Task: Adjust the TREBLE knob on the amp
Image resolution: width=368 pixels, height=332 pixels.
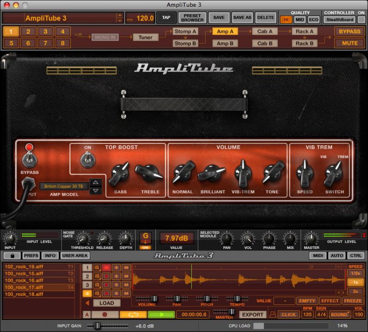Action: point(148,174)
